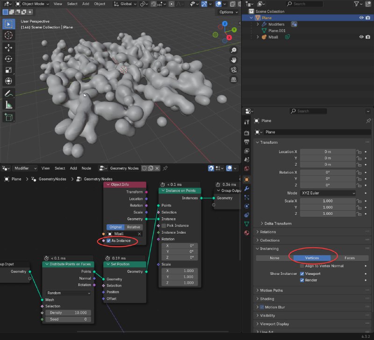This screenshot has width=374, height=340.
Task: Uncheck the As Instance checkbox
Action: coord(109,241)
